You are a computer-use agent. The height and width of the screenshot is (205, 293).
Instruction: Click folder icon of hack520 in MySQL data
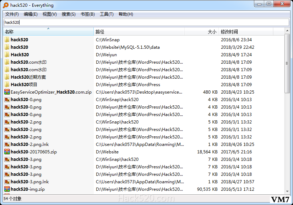[x=7, y=47]
